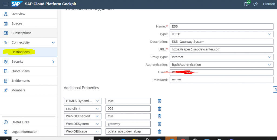This screenshot has height=140, width=277.
Task: Go to Subscriptions in the sidebar
Action: coord(29,33)
